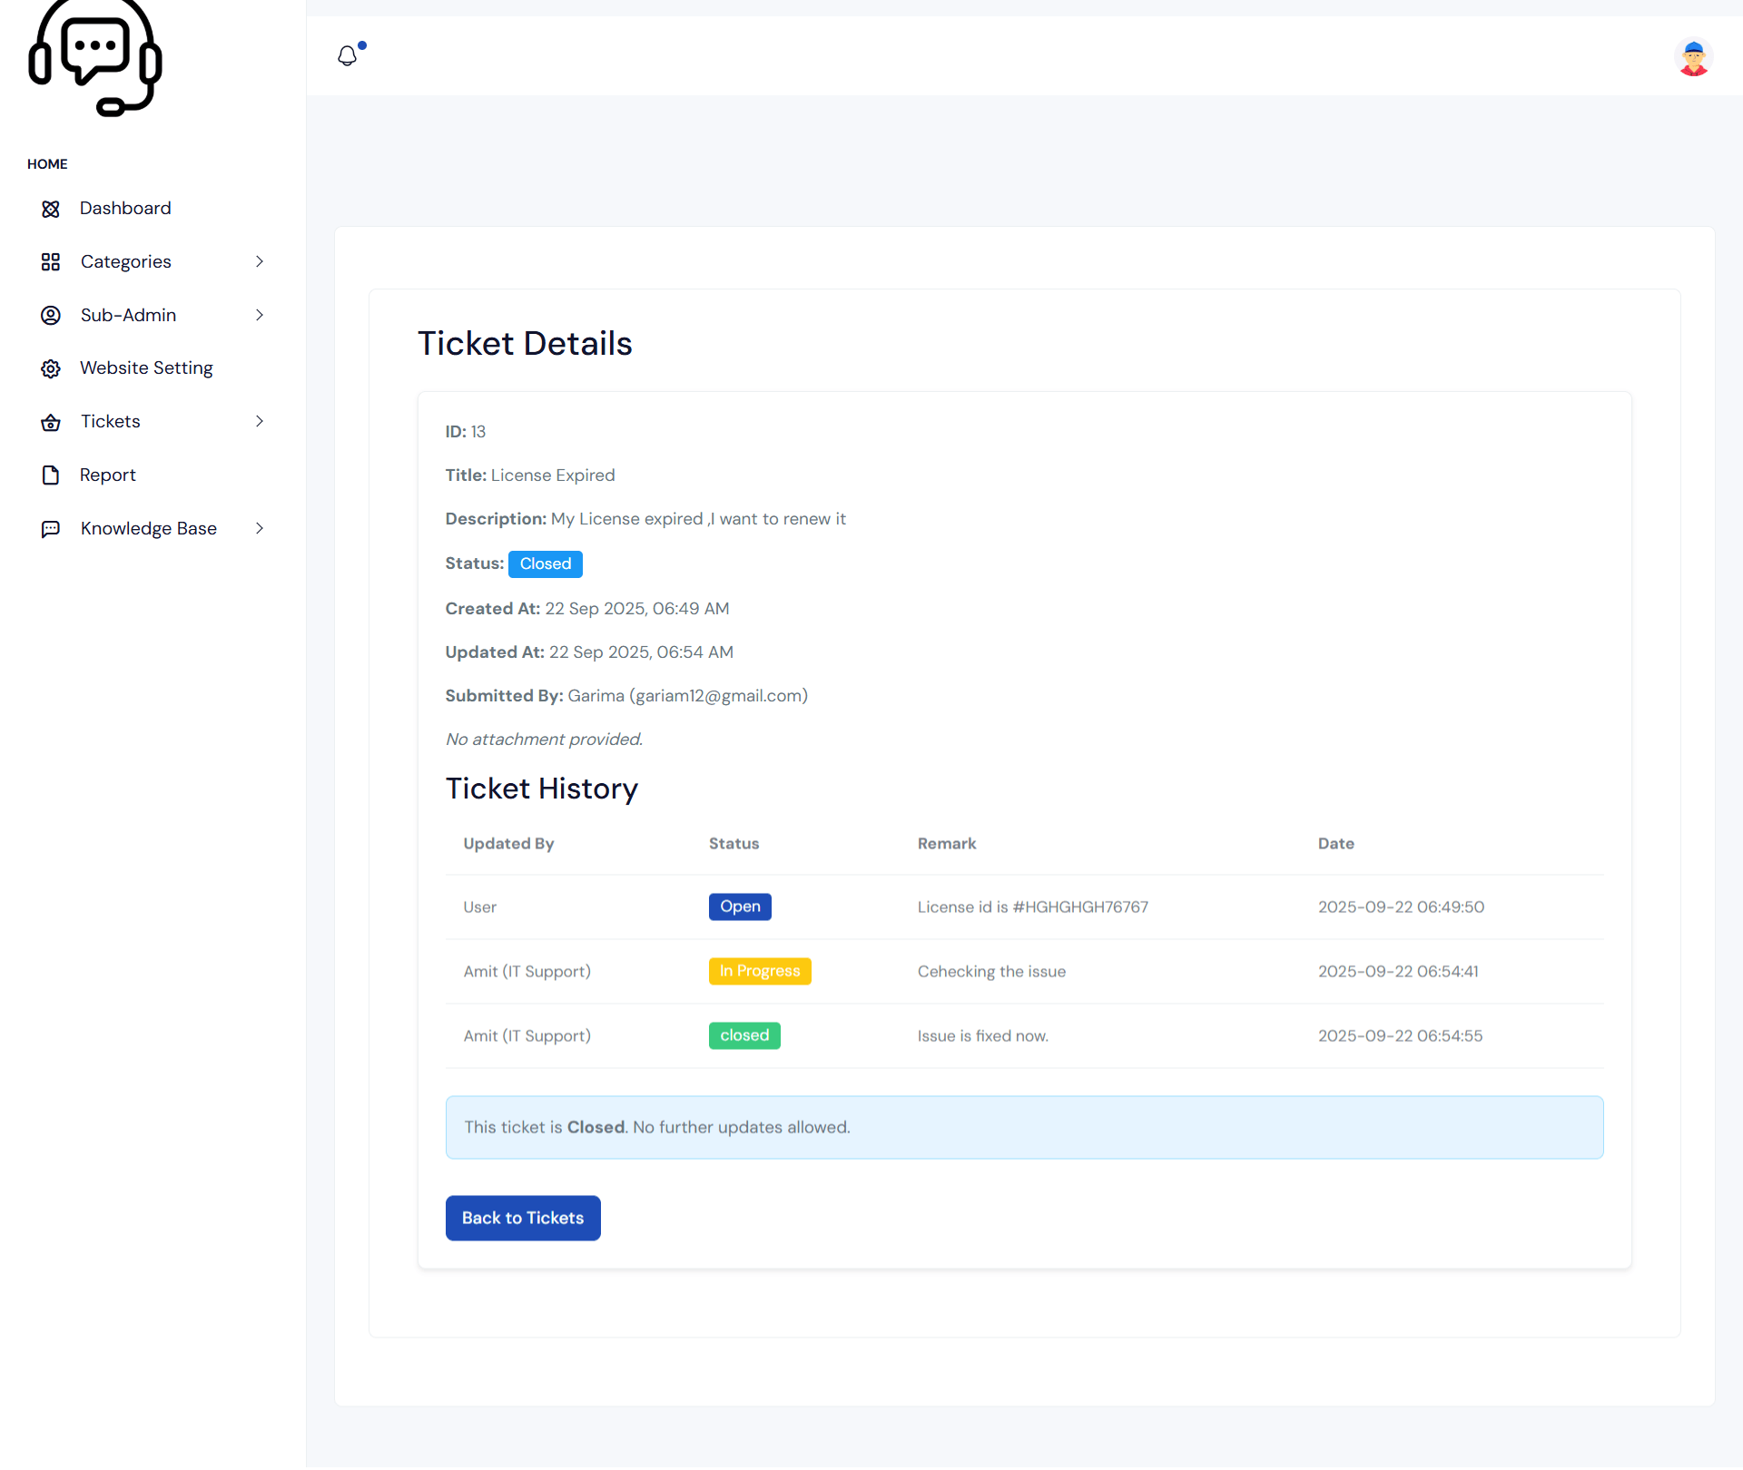The height and width of the screenshot is (1470, 1743).
Task: Click the headset logo at top left
Action: (94, 59)
